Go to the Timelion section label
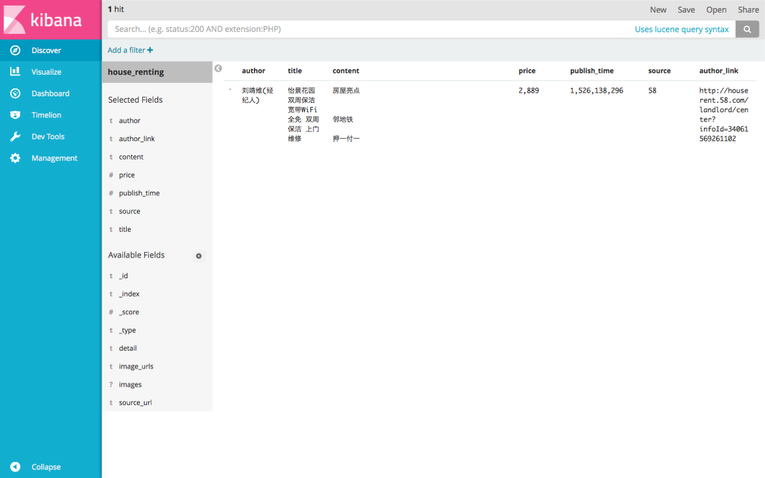 pyautogui.click(x=47, y=115)
